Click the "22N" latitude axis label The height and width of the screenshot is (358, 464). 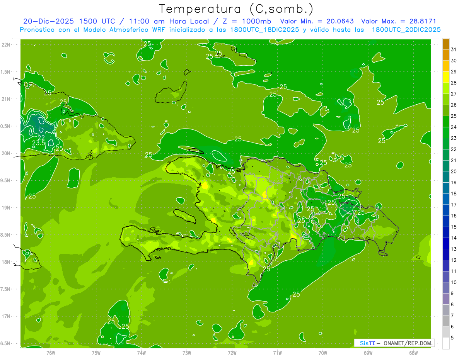pos(7,45)
